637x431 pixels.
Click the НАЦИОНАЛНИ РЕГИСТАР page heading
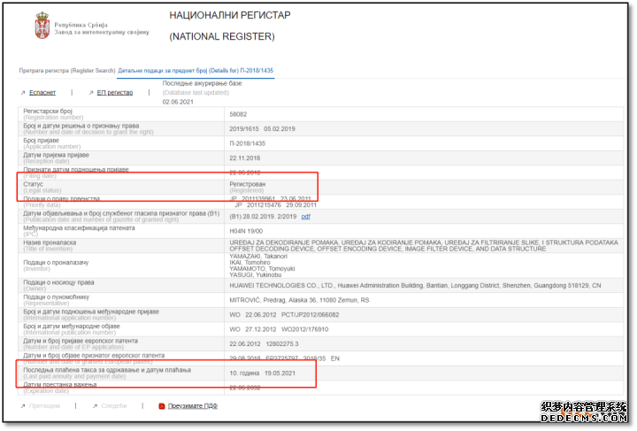tap(229, 16)
